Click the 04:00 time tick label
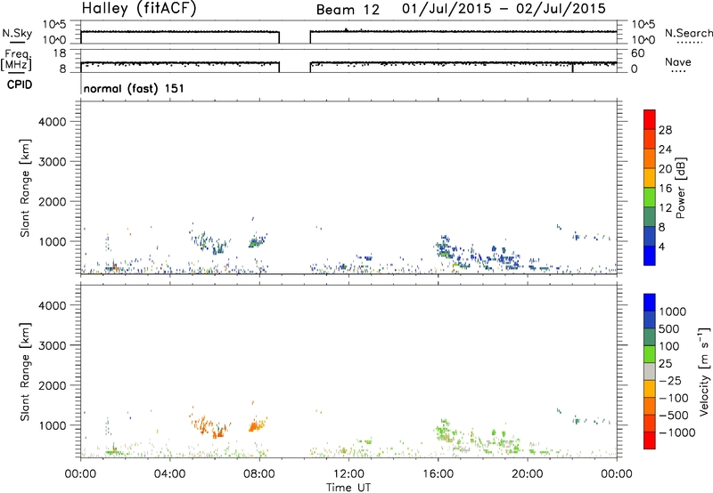713x493 pixels. (170, 474)
